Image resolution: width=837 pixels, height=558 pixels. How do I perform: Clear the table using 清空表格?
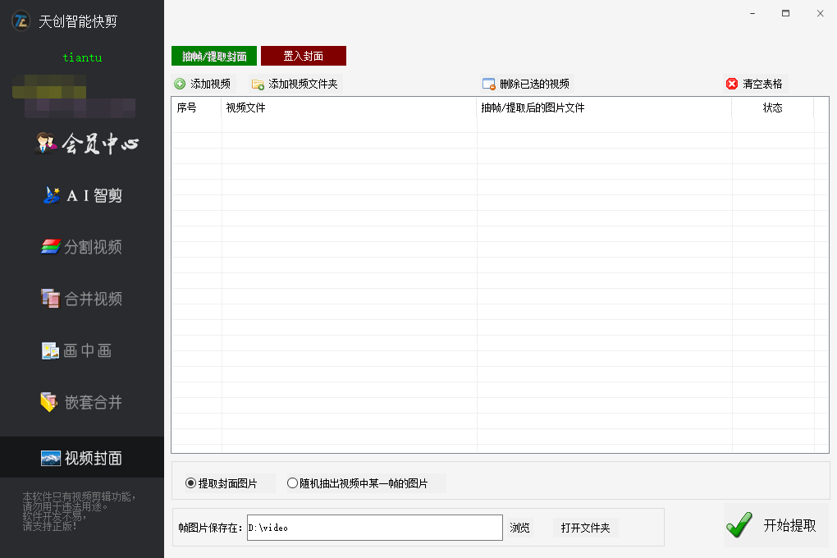pyautogui.click(x=754, y=84)
